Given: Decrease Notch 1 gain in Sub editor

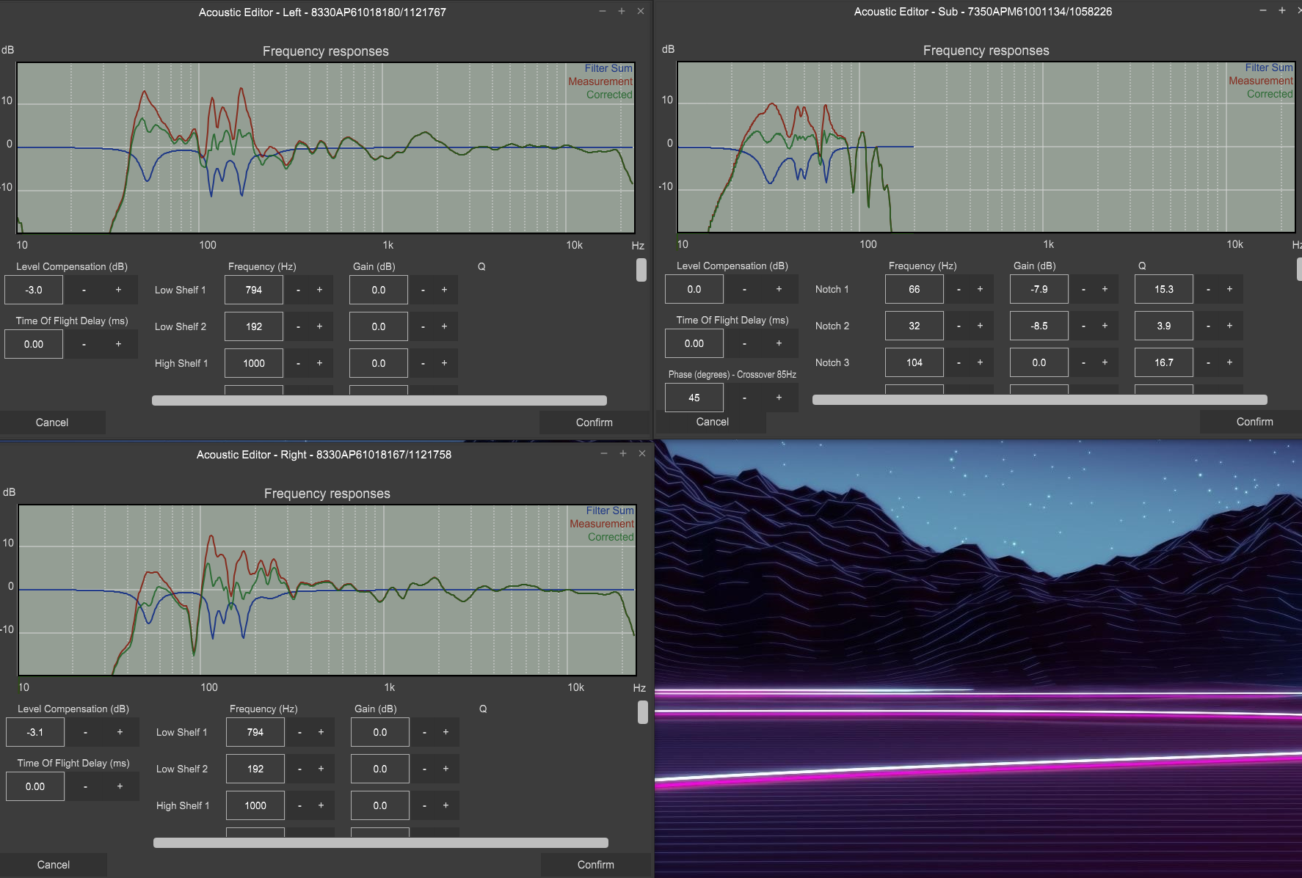Looking at the screenshot, I should click(x=1083, y=289).
